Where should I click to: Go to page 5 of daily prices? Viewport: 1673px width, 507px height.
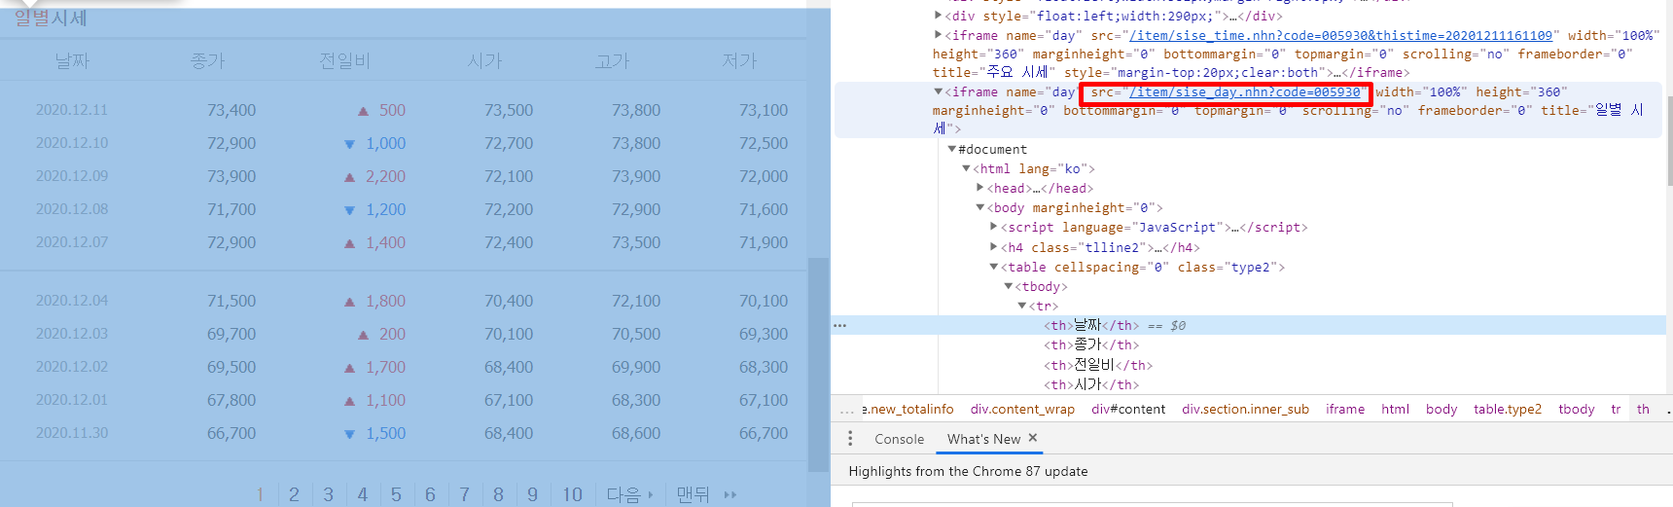(396, 494)
